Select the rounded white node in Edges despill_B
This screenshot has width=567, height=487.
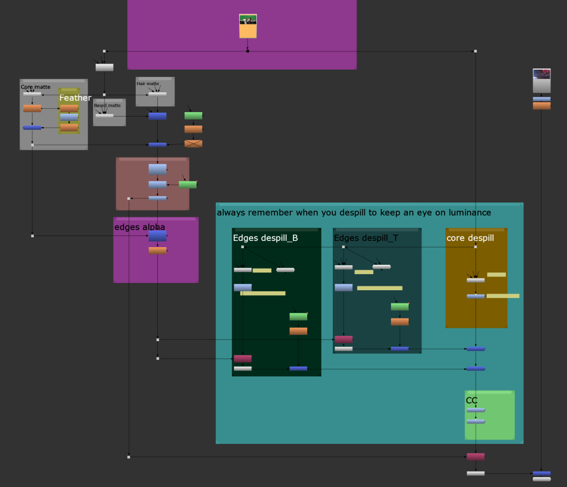285,270
